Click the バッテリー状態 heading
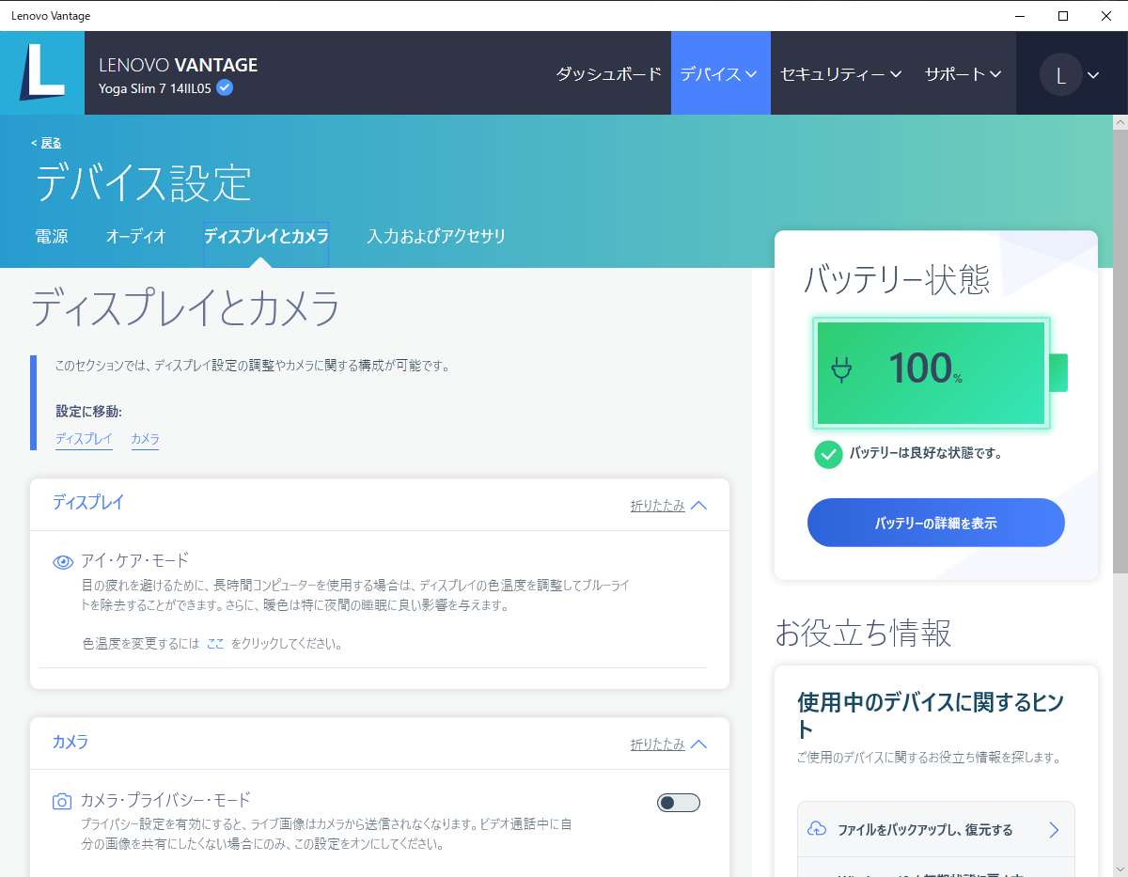Screen dimensions: 1128x877 coord(897,279)
